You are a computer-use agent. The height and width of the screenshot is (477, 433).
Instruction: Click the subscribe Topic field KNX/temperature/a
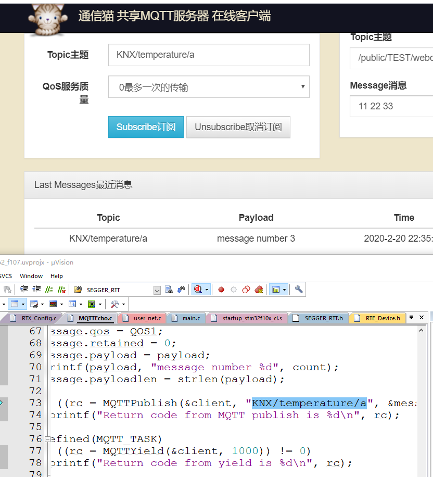[x=209, y=55]
